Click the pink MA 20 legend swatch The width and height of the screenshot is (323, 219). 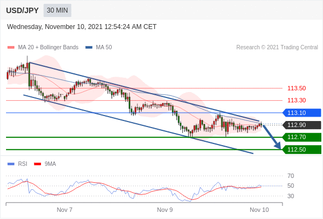click(x=11, y=48)
